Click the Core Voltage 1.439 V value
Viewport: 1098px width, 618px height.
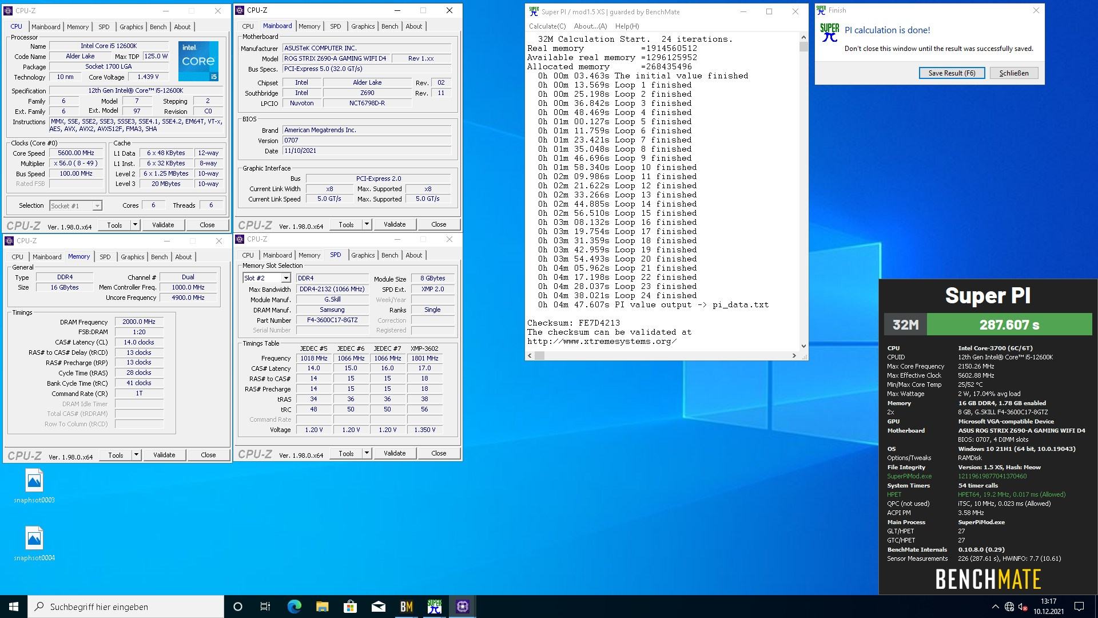(148, 77)
